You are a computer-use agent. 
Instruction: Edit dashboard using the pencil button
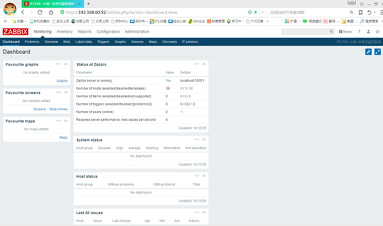coord(368,52)
